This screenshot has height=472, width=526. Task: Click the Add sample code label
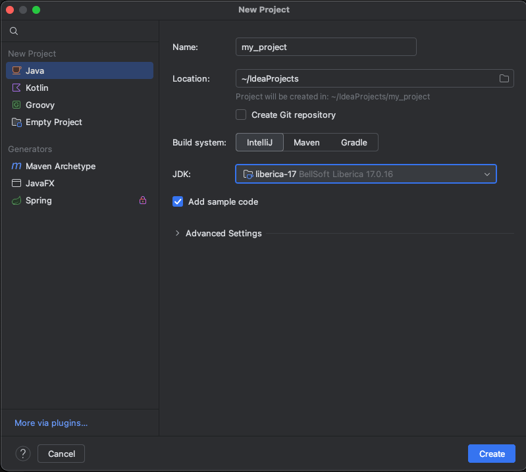(223, 201)
